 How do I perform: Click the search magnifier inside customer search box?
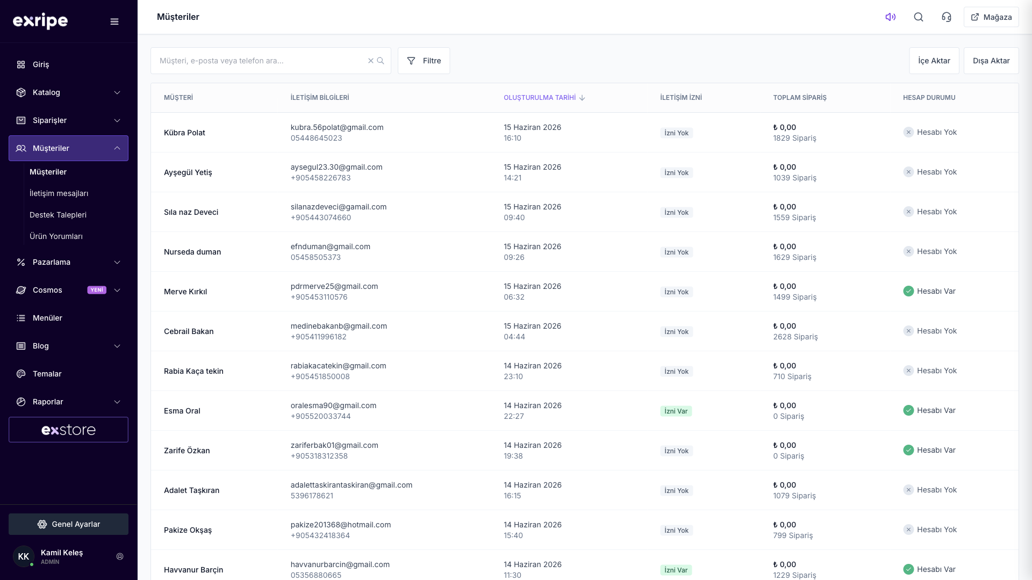[x=381, y=61]
